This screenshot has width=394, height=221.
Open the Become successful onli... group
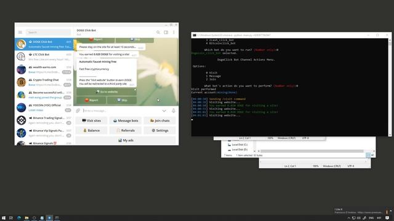(44, 95)
